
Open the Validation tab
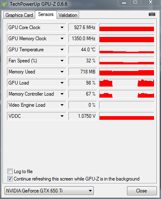(68, 15)
